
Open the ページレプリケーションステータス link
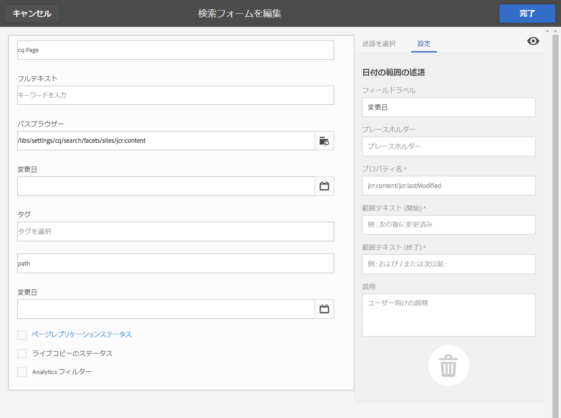click(x=82, y=334)
